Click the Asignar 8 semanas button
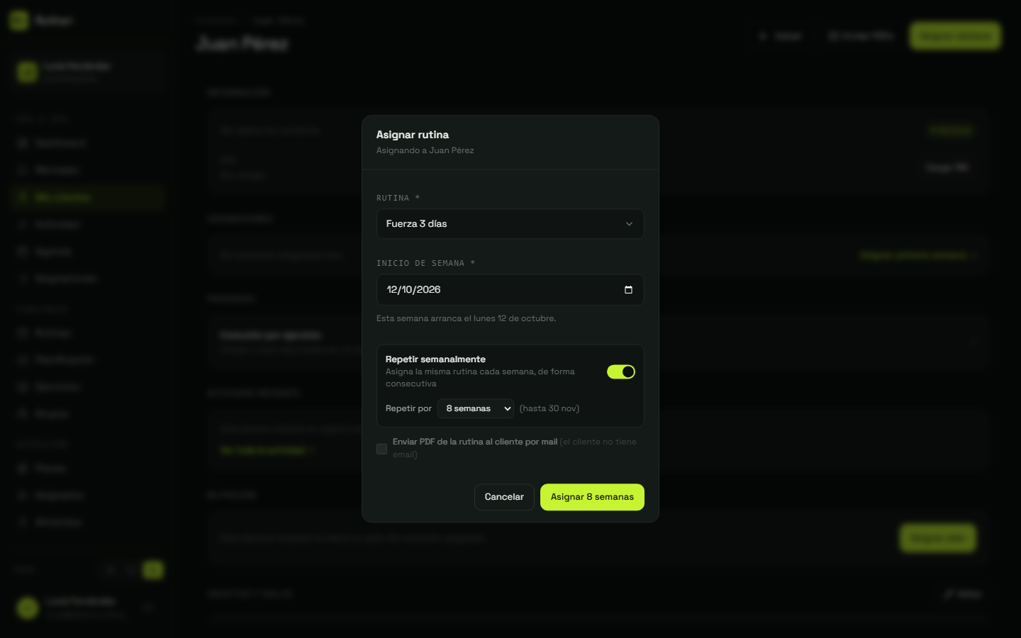 point(592,497)
